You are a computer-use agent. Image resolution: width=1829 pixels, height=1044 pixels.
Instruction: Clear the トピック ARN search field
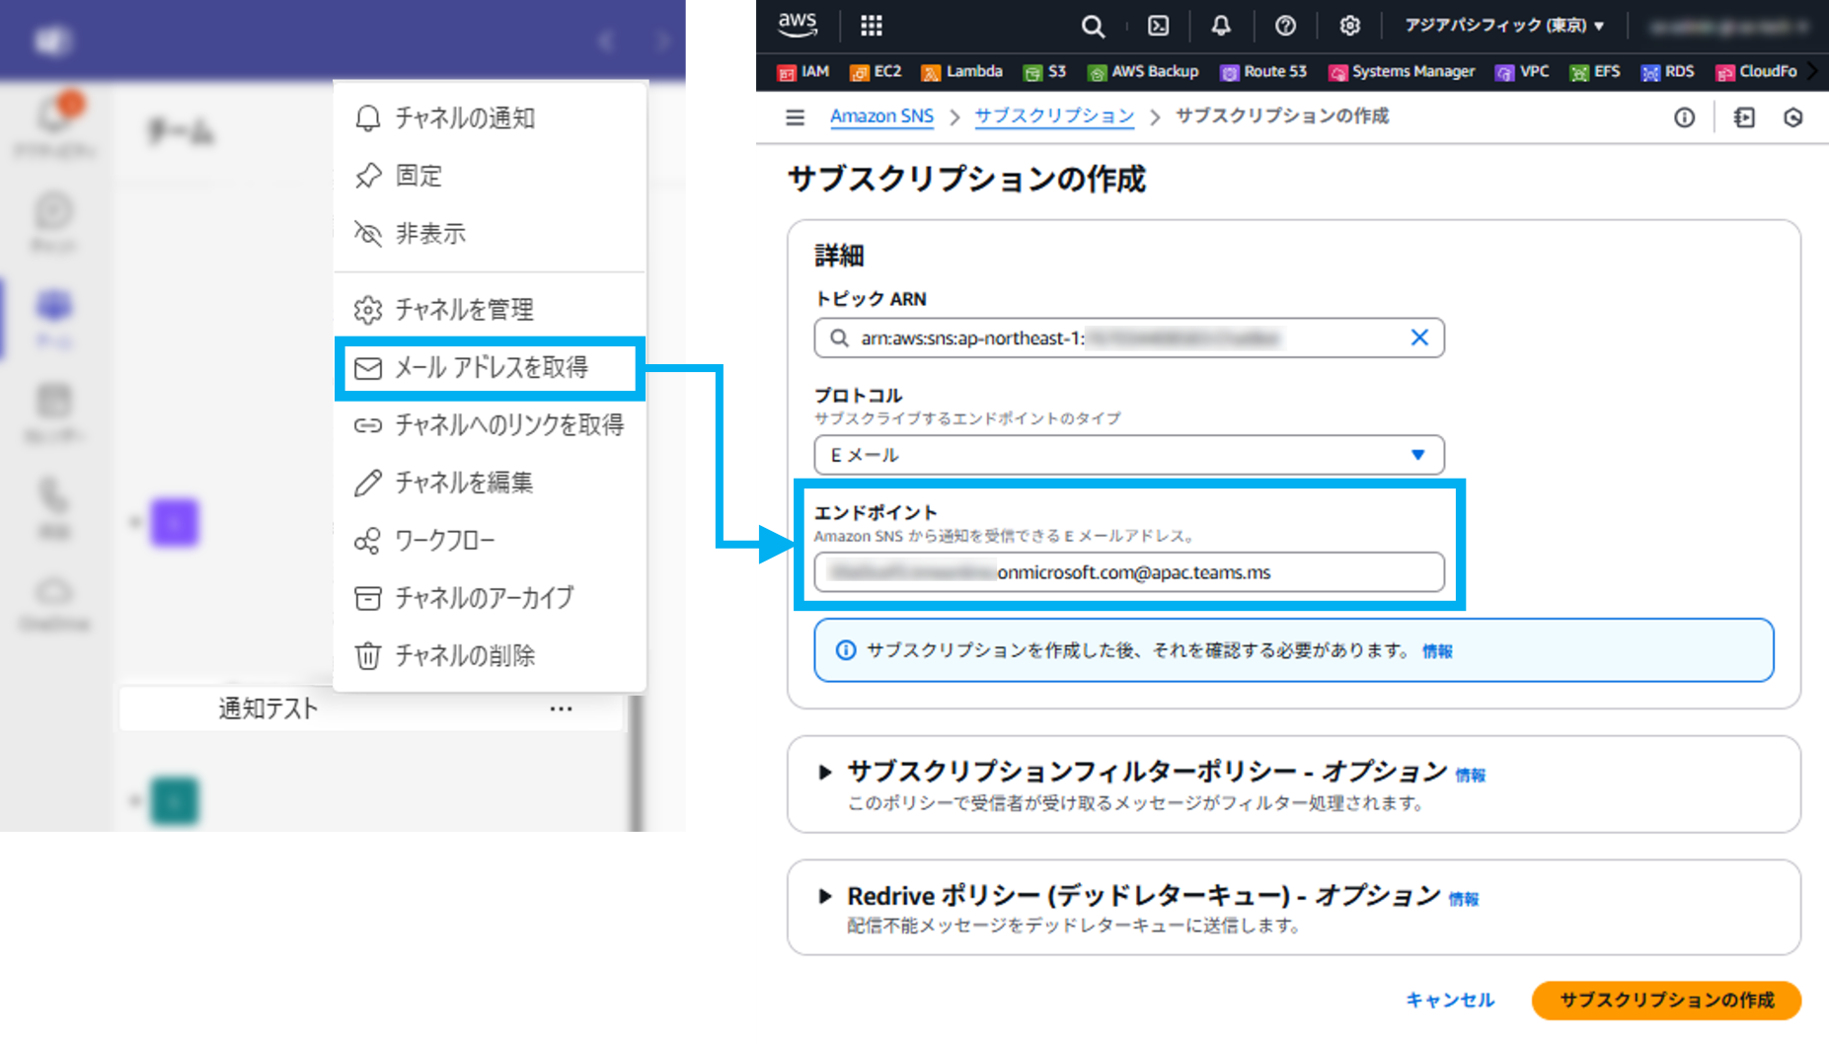pyautogui.click(x=1418, y=337)
